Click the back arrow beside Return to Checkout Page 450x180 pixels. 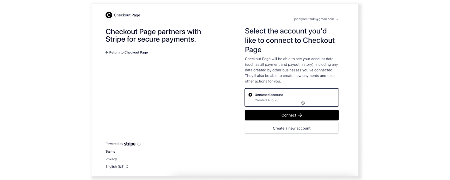pos(107,53)
